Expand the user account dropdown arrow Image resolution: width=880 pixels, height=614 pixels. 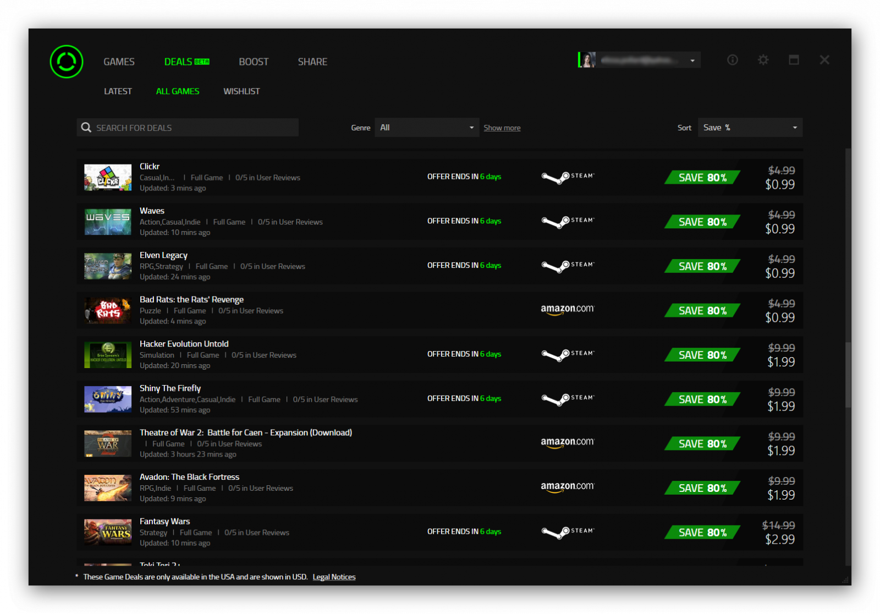tap(692, 61)
